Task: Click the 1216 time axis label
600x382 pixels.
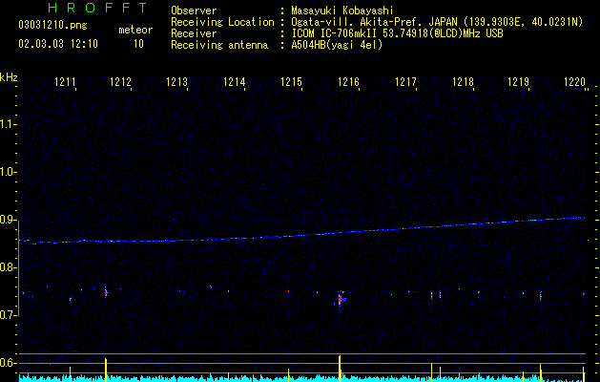Action: click(x=348, y=82)
